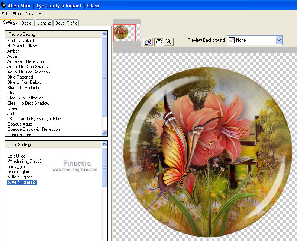Click the Alien Skin logo icon
Image resolution: width=297 pixels, height=241 pixels.
click(x=3, y=6)
